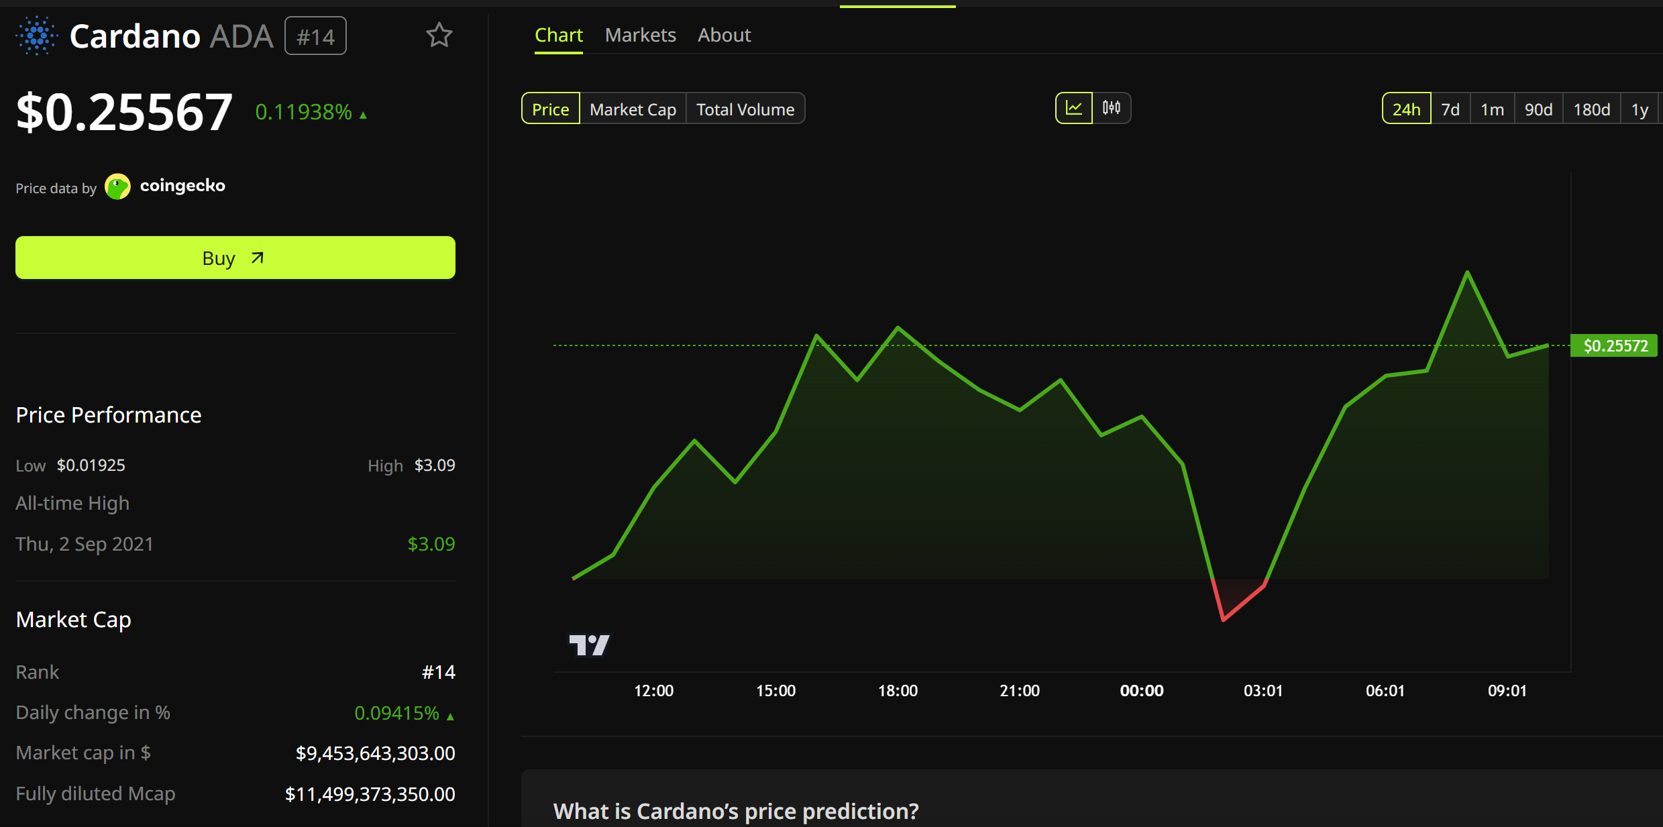The image size is (1663, 827).
Task: Click the Buy button
Action: click(235, 258)
